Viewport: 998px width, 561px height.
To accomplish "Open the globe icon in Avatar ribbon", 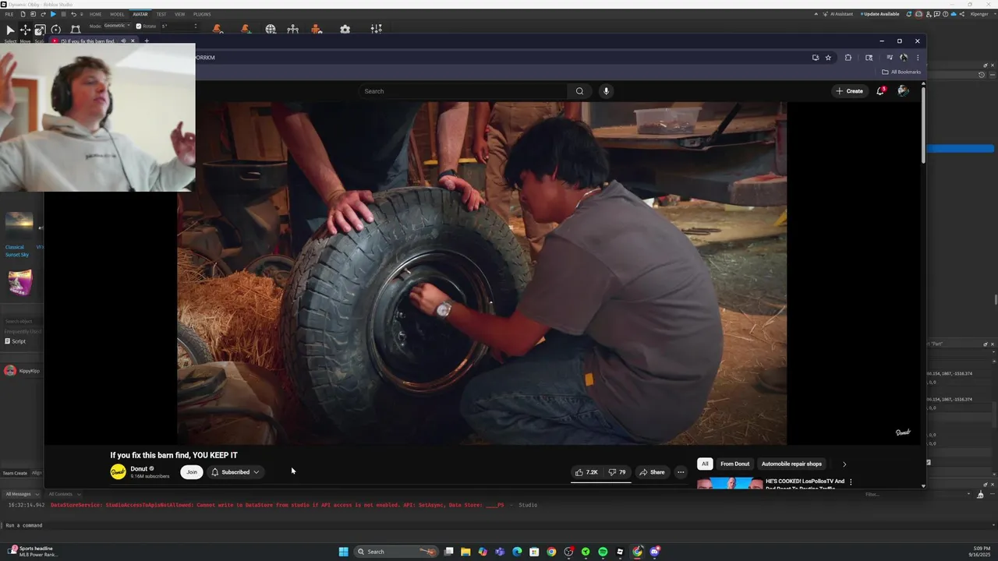I will [271, 30].
